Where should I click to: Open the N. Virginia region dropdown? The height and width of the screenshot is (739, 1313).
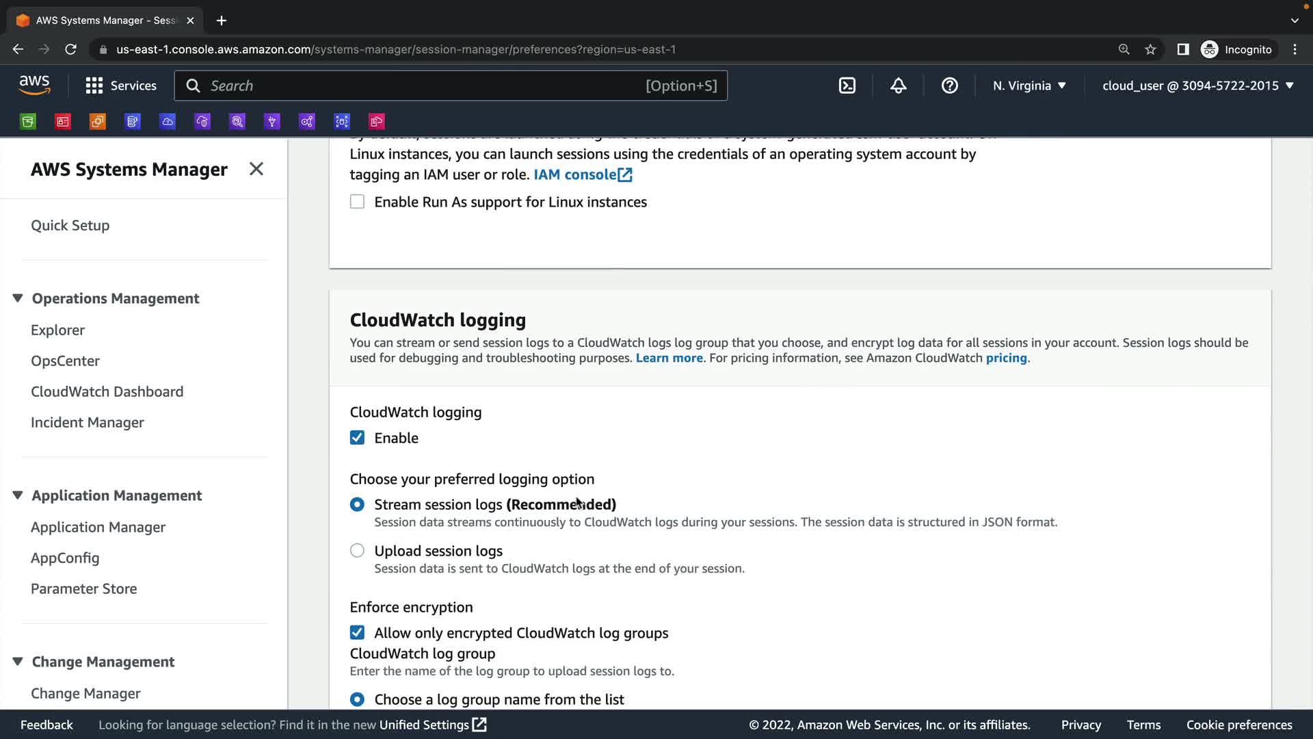pyautogui.click(x=1029, y=86)
